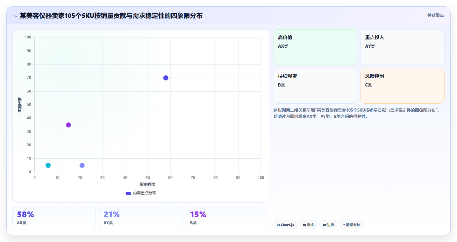Open the 持续观察 B类 quadrant card
457x242 pixels.
315,86
